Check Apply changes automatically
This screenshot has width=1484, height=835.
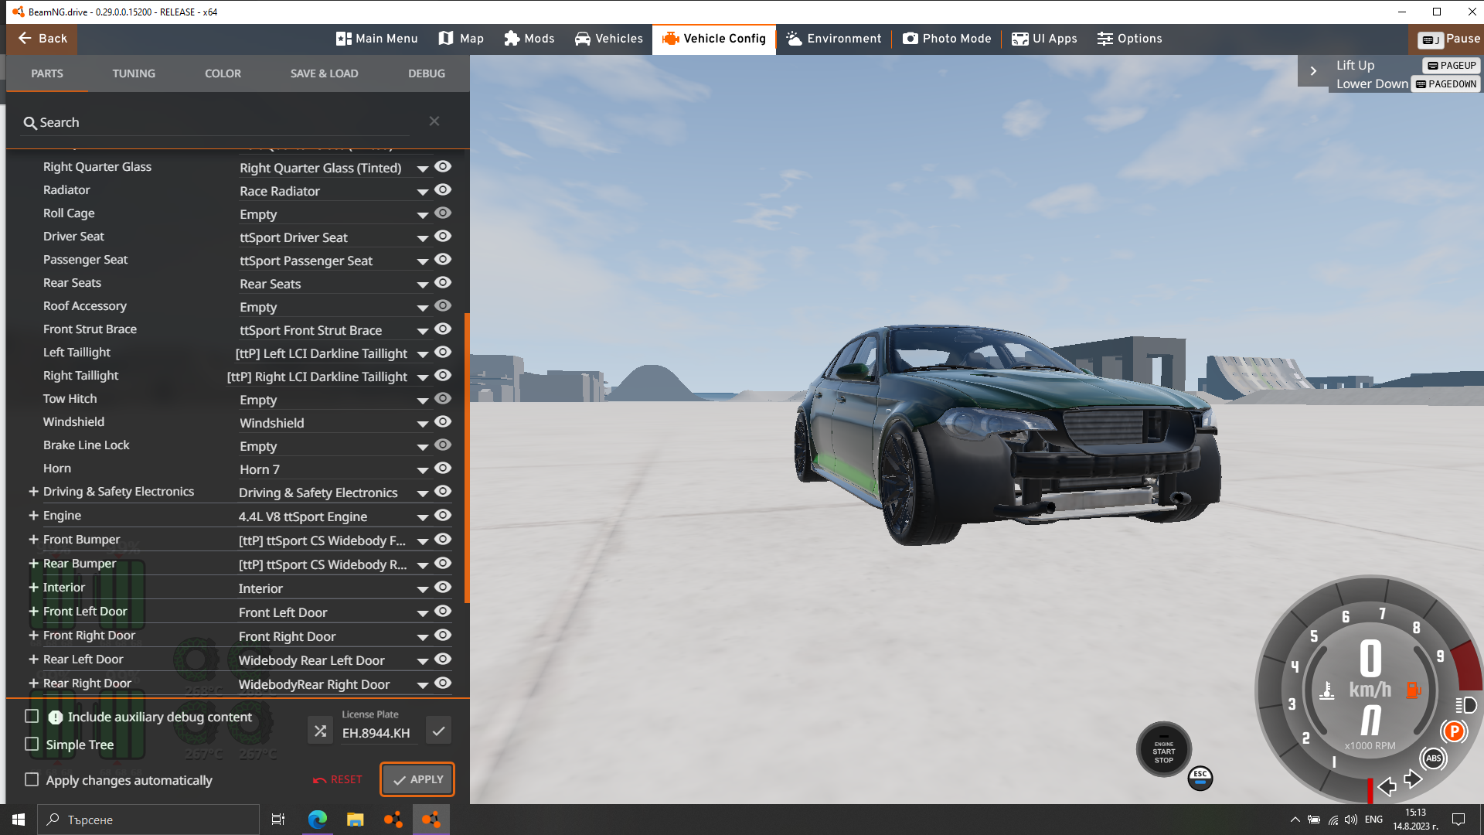click(x=32, y=779)
